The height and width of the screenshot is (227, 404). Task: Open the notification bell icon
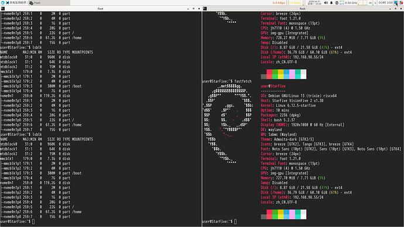tap(331, 3)
